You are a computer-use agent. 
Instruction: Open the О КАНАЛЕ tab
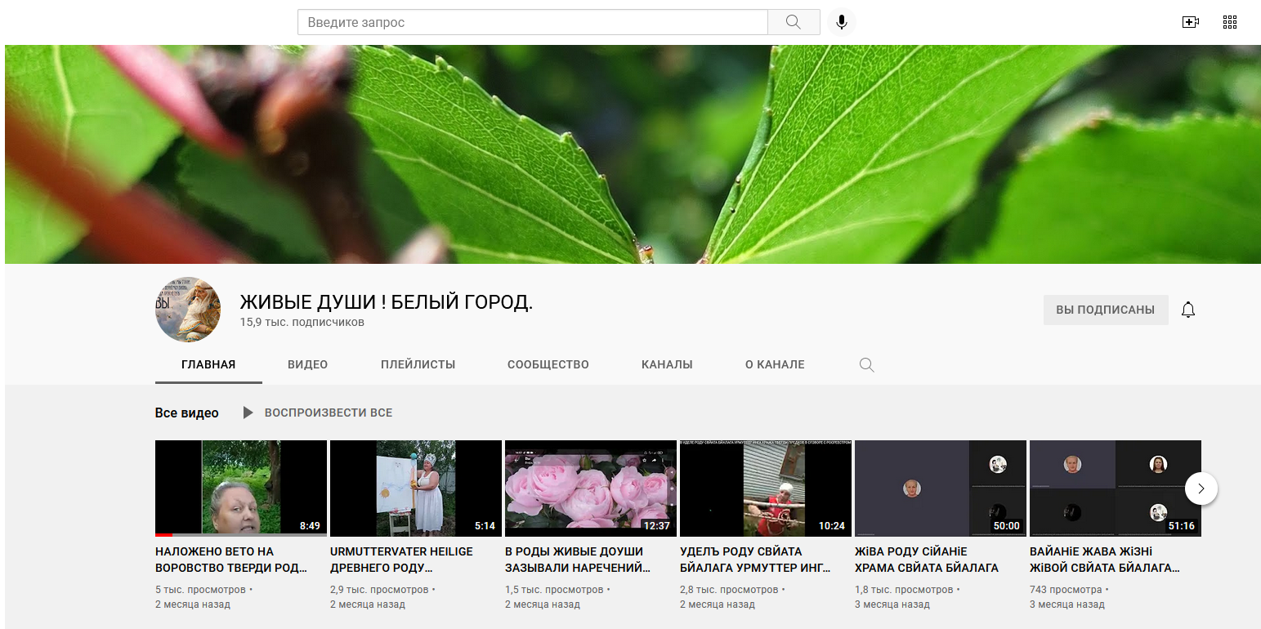[x=775, y=364]
